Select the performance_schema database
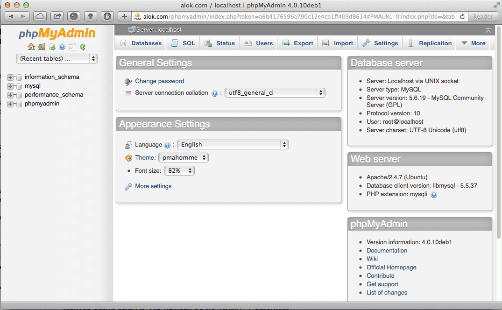502x310 pixels. click(54, 95)
